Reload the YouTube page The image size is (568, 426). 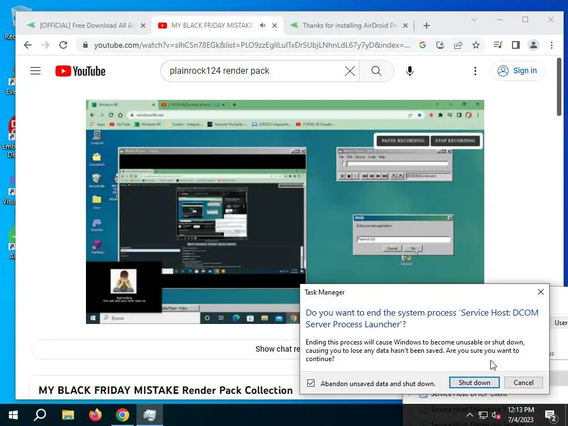point(63,45)
